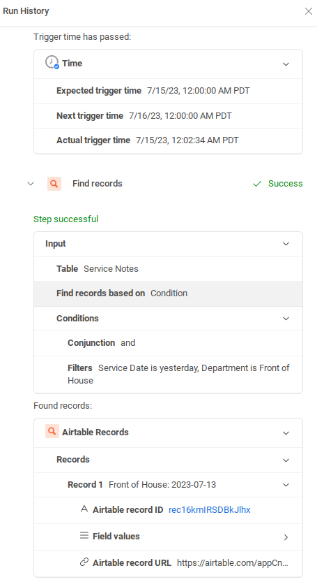Click the clock icon in Time card
The height and width of the screenshot is (582, 317).
52,62
